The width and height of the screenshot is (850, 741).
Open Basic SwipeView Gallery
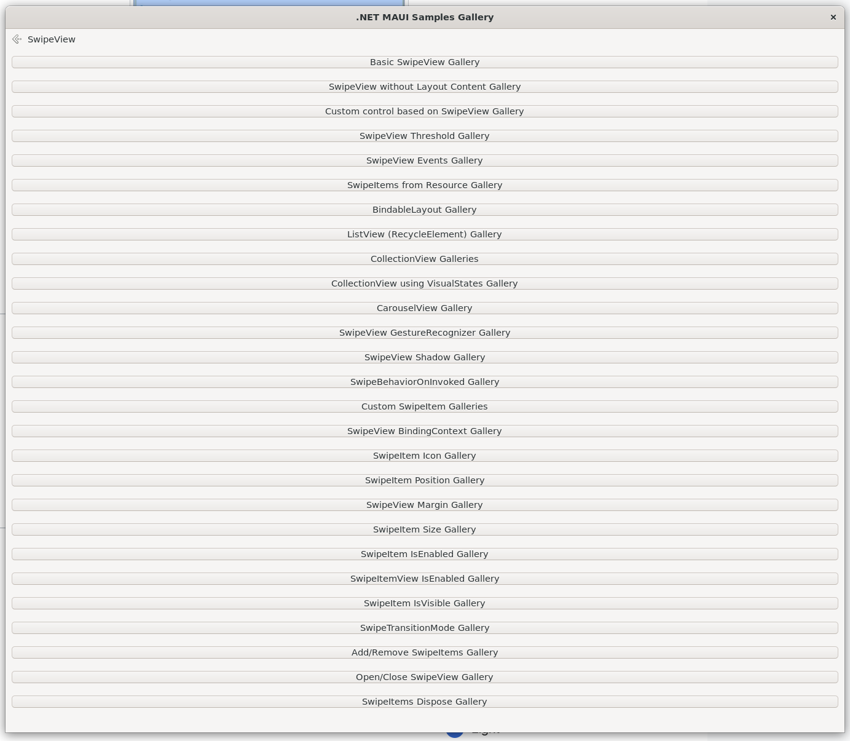[x=425, y=62]
